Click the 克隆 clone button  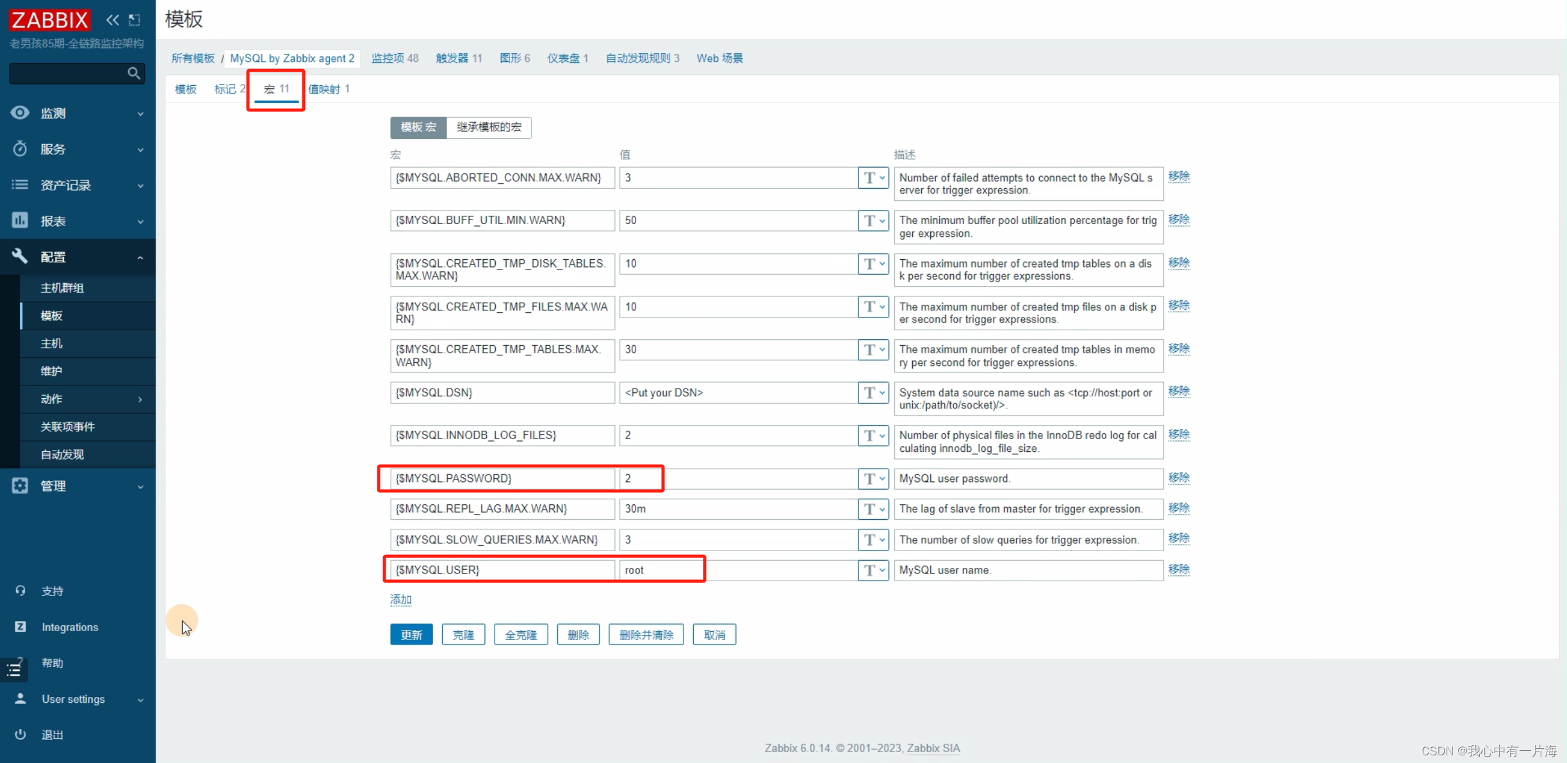click(463, 634)
